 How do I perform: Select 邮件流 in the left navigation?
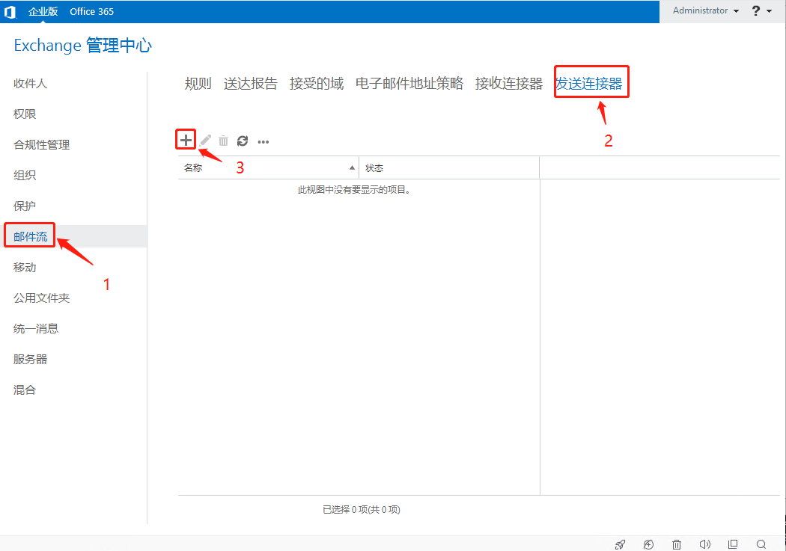[30, 236]
